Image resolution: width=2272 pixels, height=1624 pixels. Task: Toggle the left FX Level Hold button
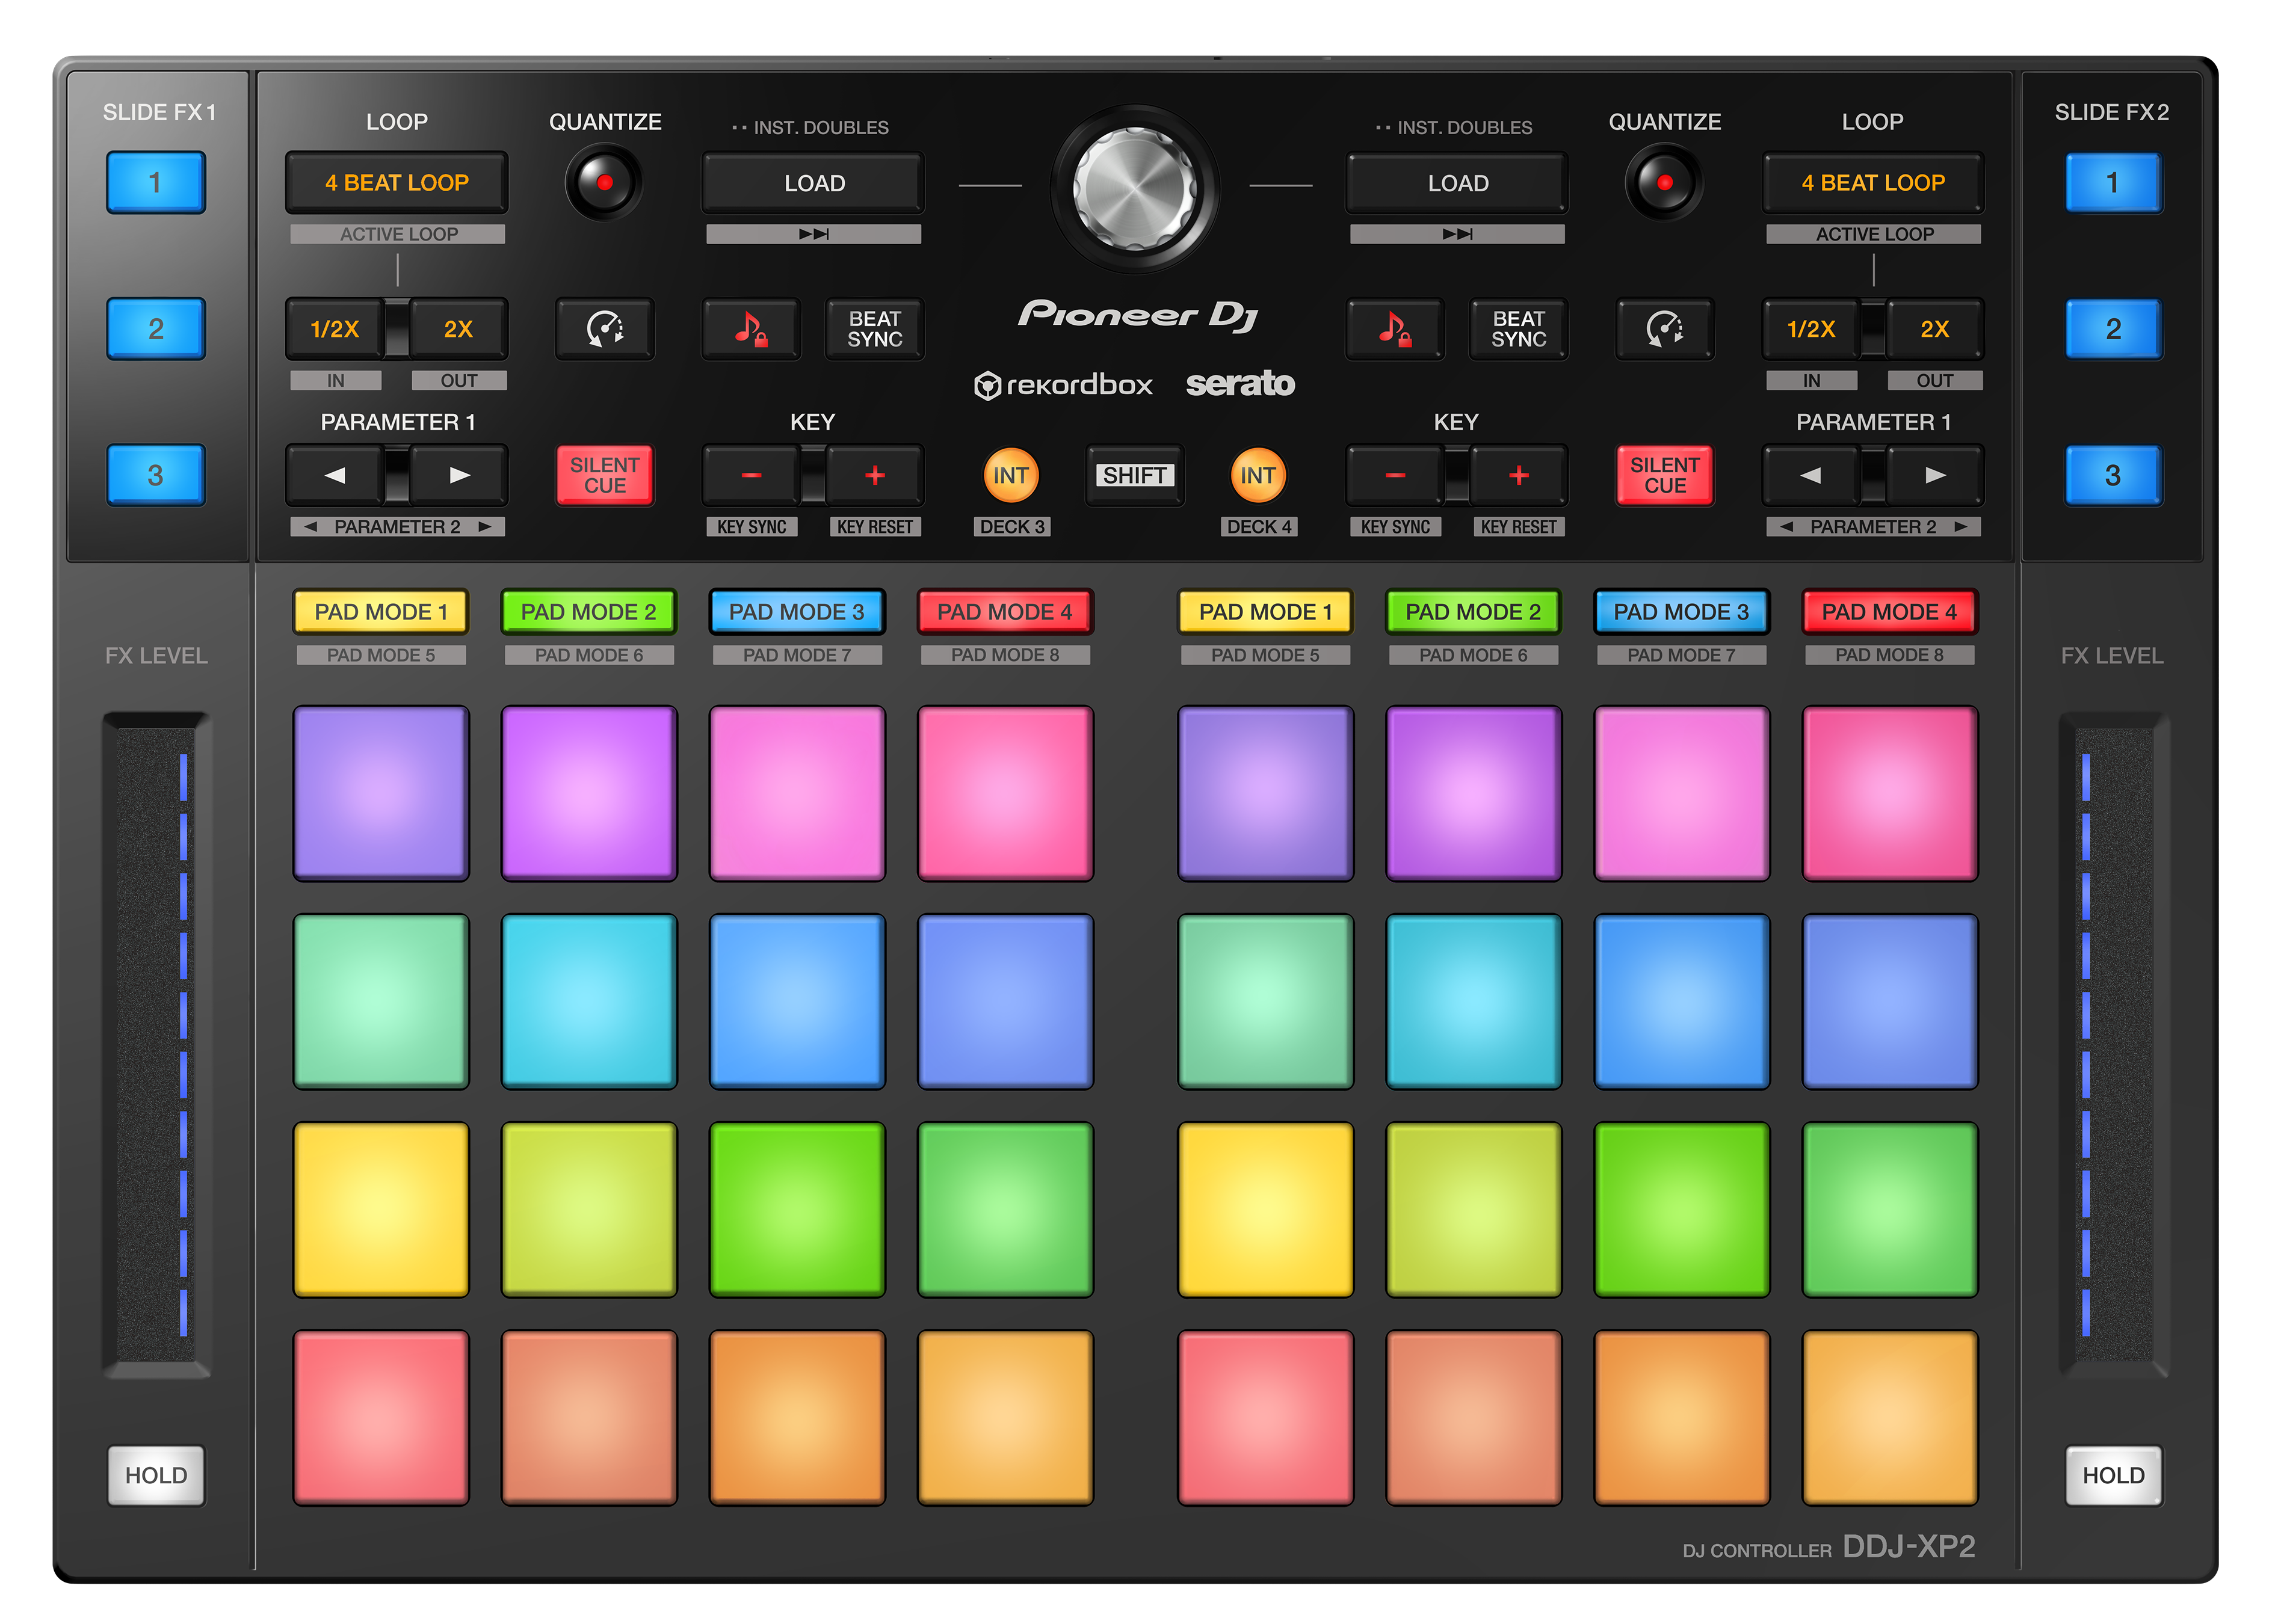tap(156, 1475)
